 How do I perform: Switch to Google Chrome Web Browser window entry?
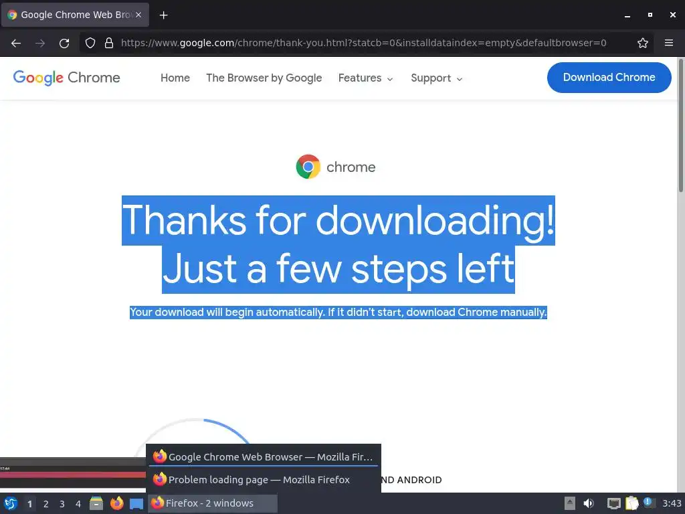[x=264, y=456]
